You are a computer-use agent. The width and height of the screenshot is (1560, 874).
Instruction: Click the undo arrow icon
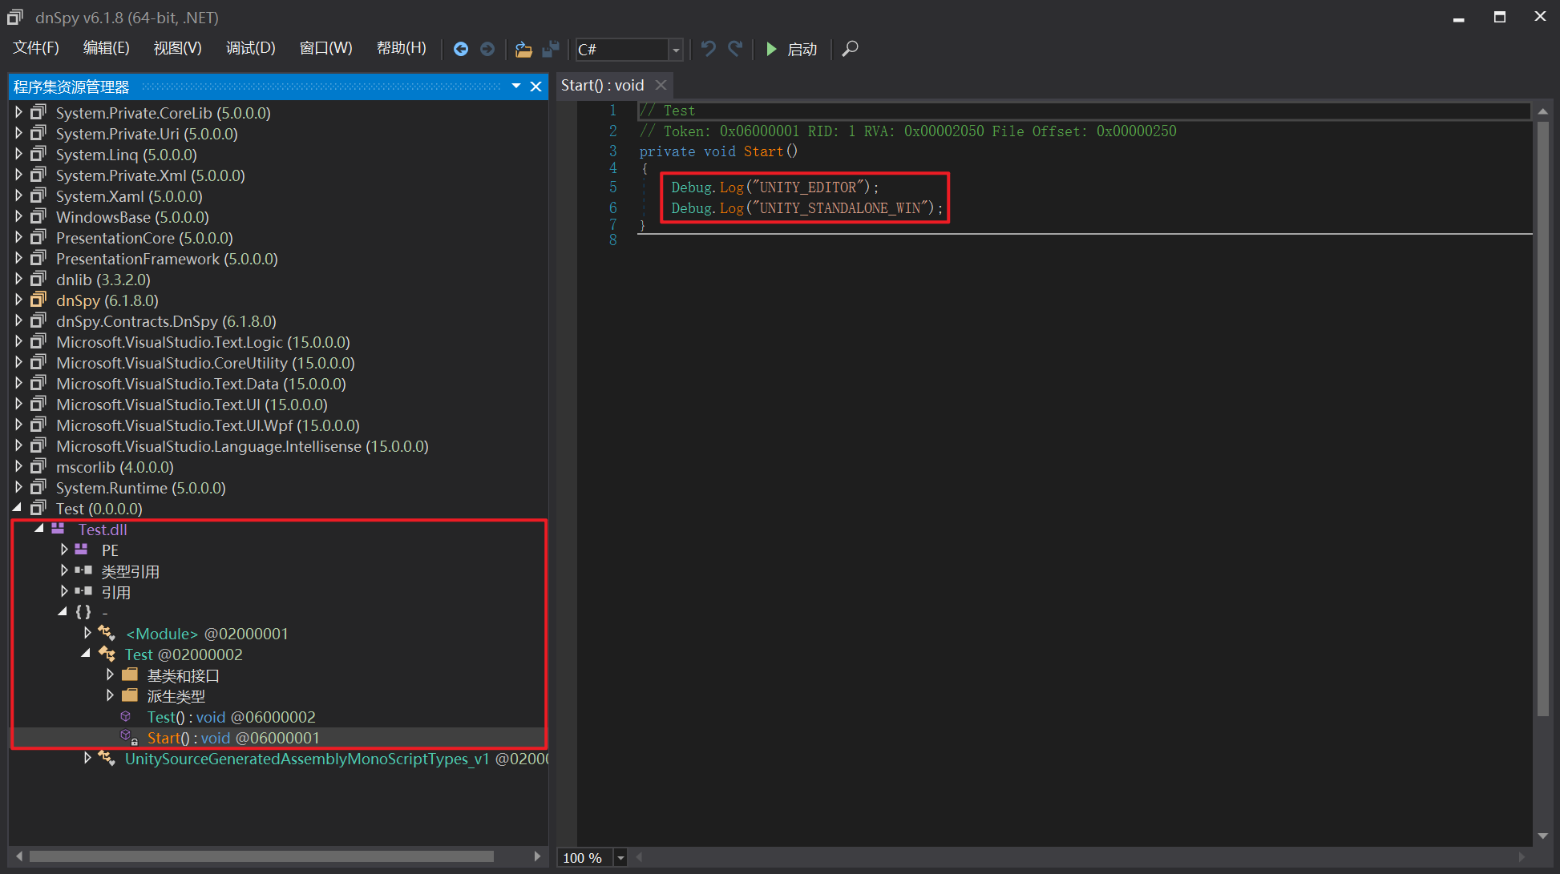click(x=708, y=49)
